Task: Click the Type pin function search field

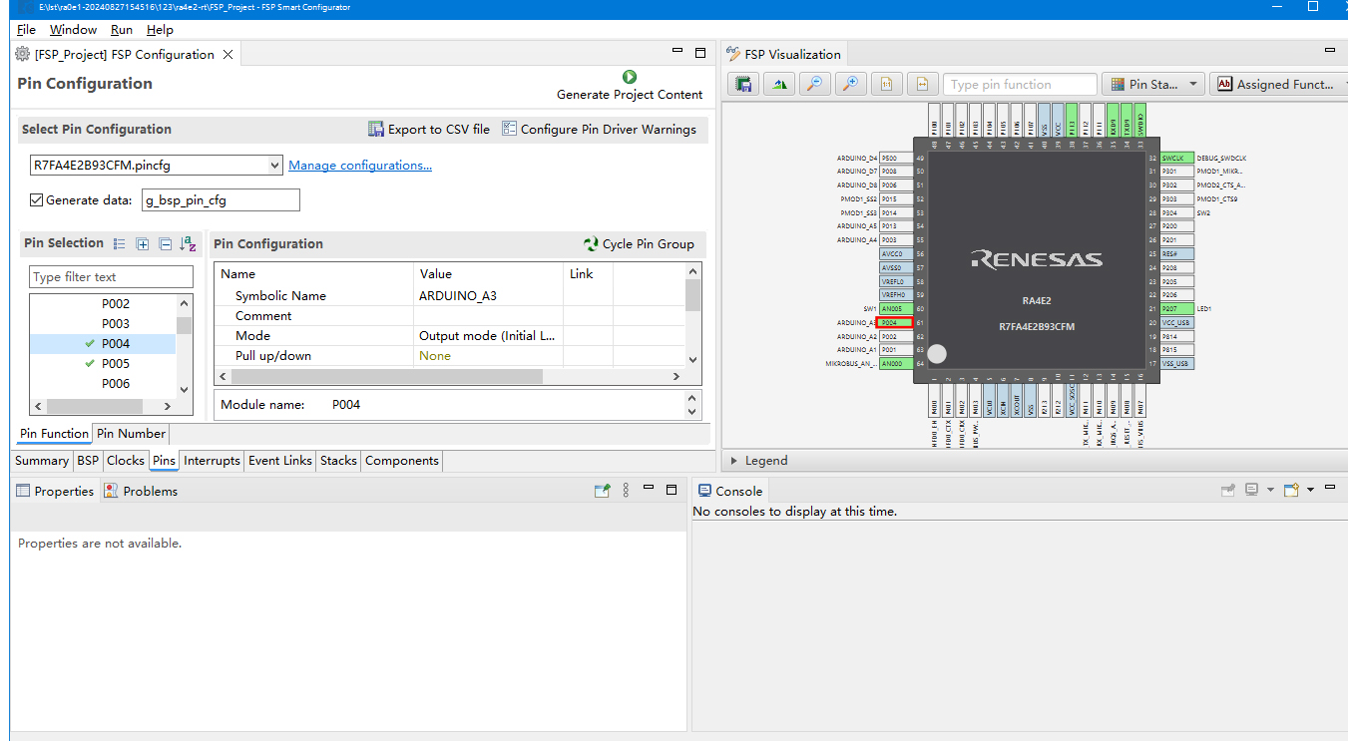Action: click(x=1020, y=85)
